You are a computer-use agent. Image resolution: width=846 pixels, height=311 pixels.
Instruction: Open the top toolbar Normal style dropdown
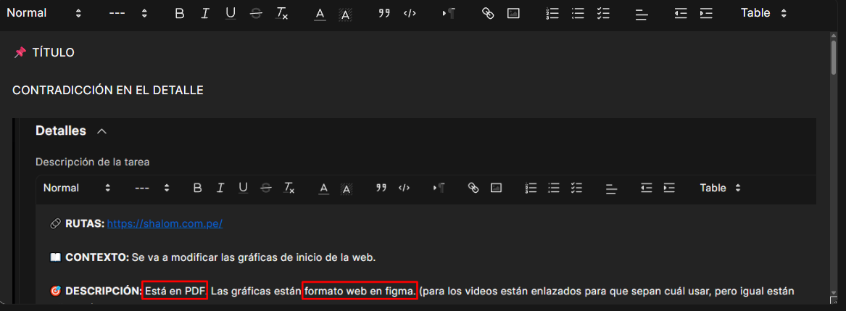click(x=44, y=13)
